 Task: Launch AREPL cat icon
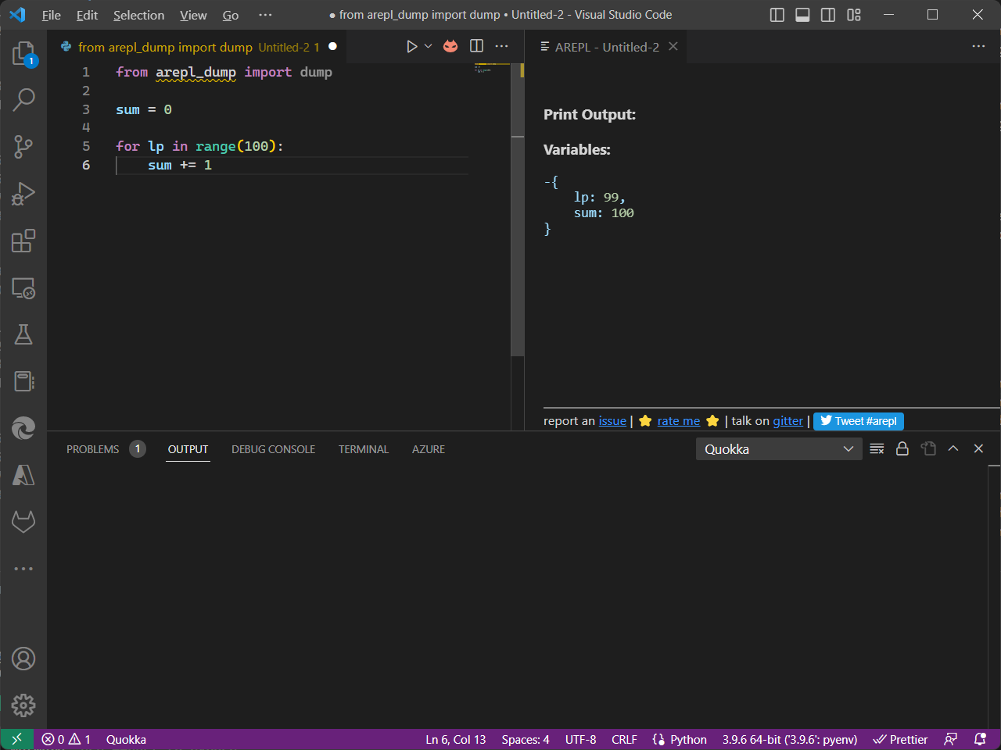click(x=450, y=46)
